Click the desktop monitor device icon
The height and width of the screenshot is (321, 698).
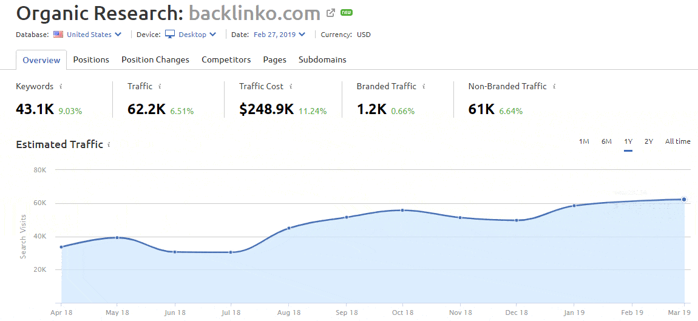[x=169, y=34]
